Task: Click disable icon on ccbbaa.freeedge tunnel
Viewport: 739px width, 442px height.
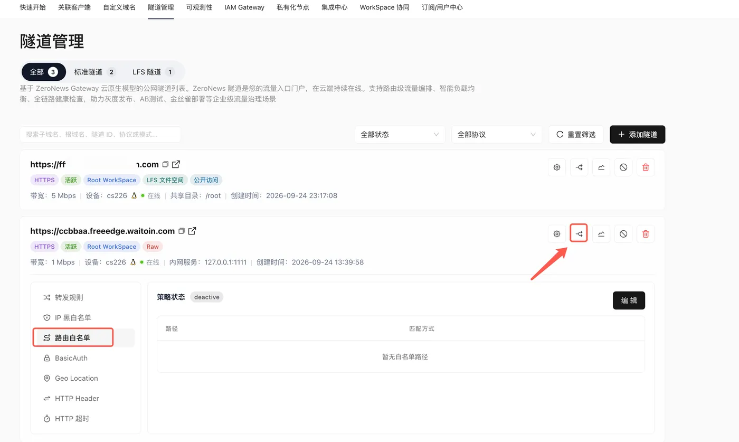Action: pos(623,234)
